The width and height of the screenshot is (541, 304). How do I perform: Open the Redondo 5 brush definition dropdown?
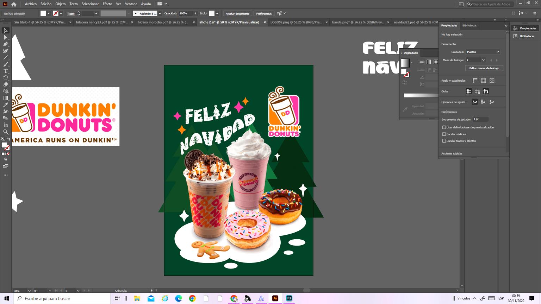pyautogui.click(x=160, y=13)
